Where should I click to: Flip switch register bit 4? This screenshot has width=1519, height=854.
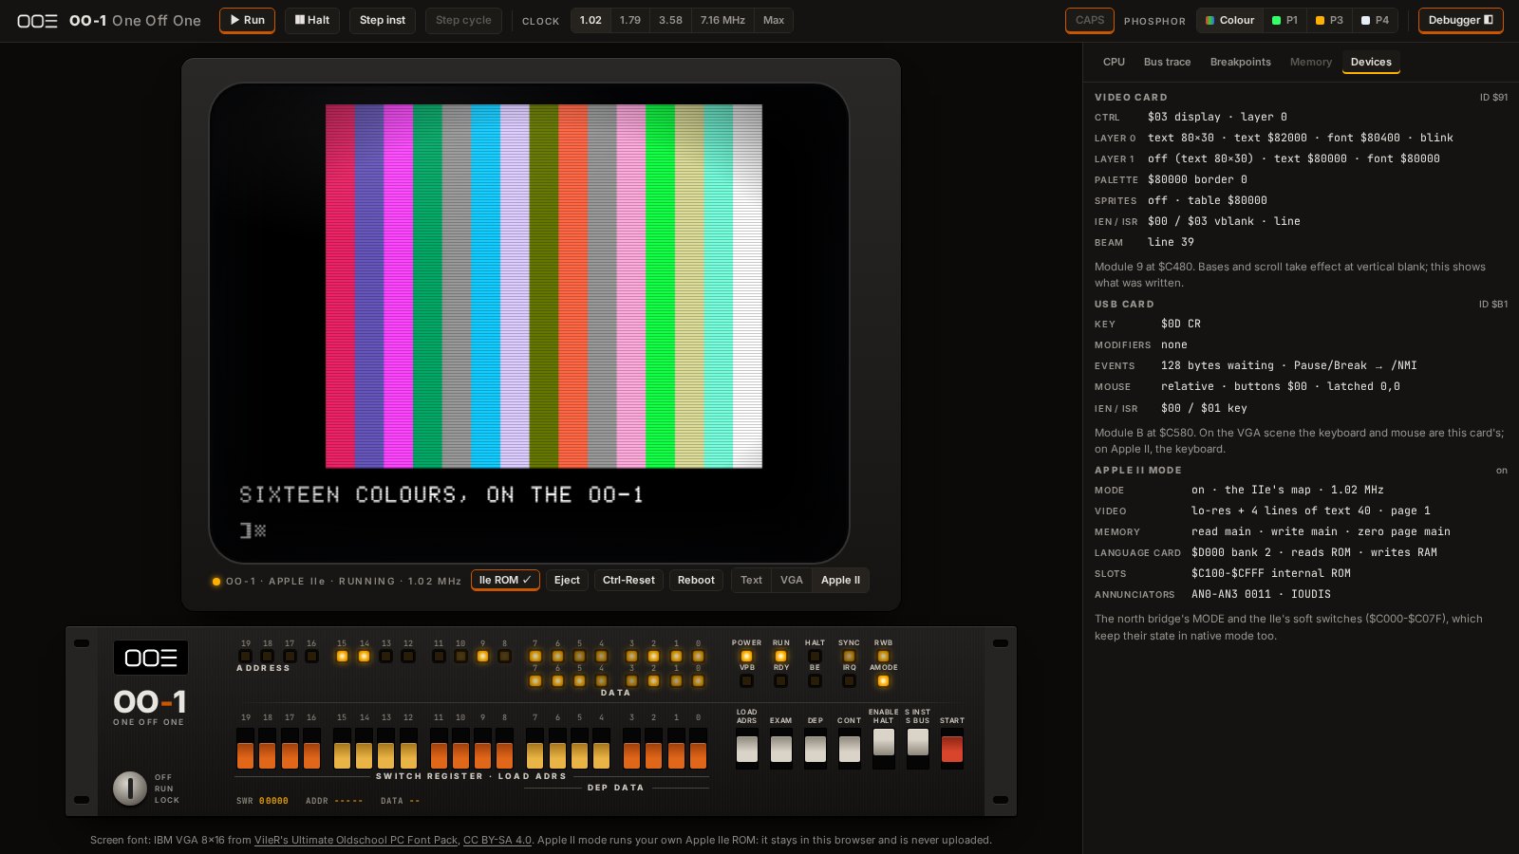(601, 748)
